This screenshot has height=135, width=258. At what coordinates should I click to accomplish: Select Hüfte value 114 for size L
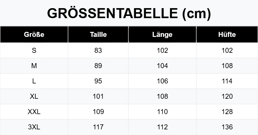[x=227, y=81]
